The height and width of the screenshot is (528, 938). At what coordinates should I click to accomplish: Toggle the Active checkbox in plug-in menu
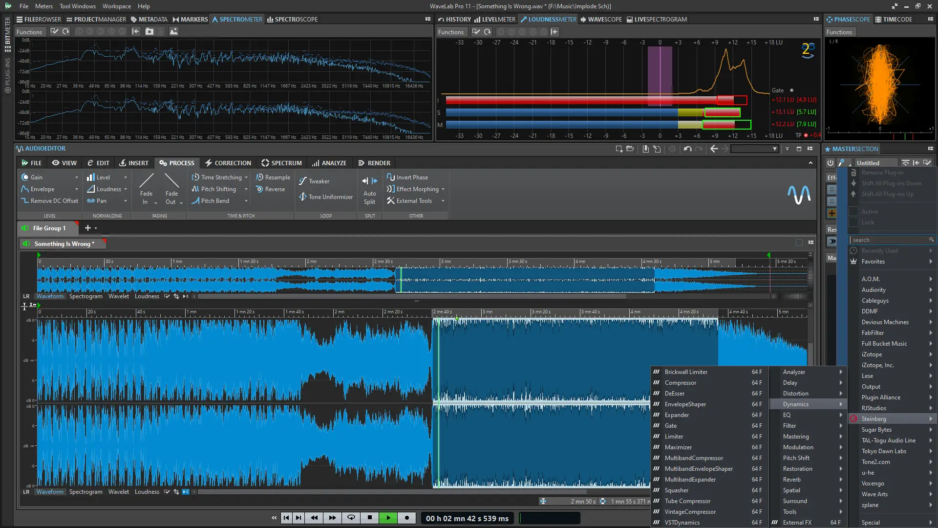pos(853,212)
